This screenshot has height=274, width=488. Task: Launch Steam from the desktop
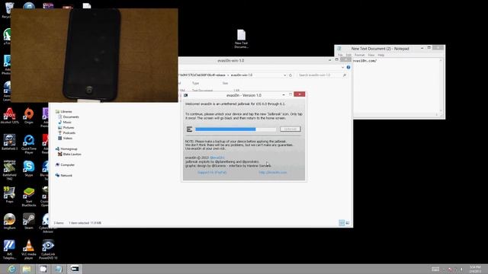(29, 221)
